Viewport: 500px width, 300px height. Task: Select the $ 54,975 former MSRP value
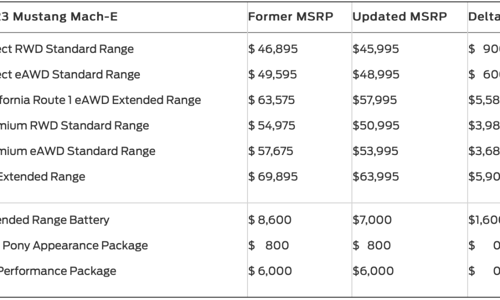271,125
